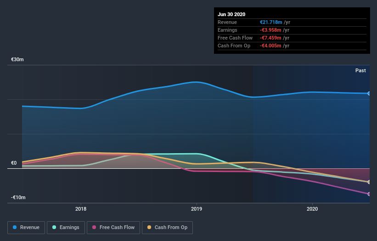Toggle the Earnings legend button
Image resolution: width=377 pixels, height=241 pixels.
[x=66, y=228]
